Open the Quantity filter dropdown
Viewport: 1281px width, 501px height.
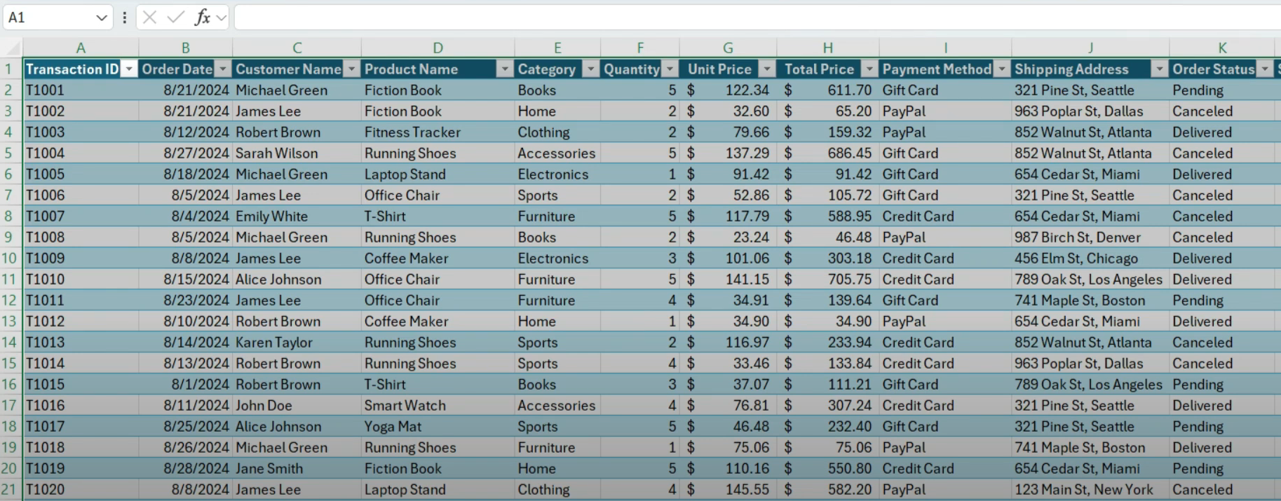click(670, 69)
